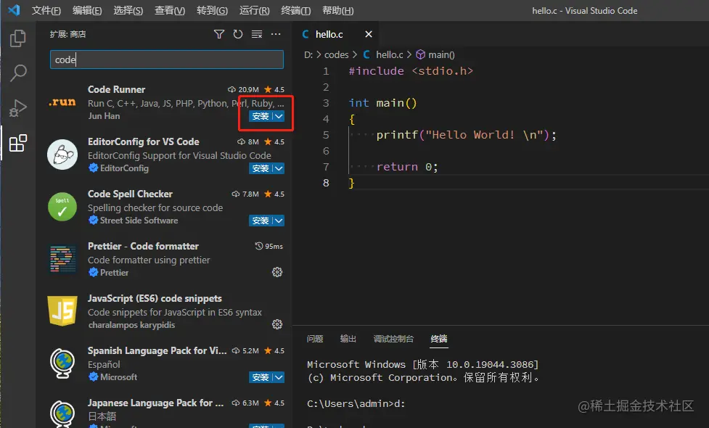Open extensions panel more actions menu
This screenshot has width=709, height=428.
click(276, 34)
